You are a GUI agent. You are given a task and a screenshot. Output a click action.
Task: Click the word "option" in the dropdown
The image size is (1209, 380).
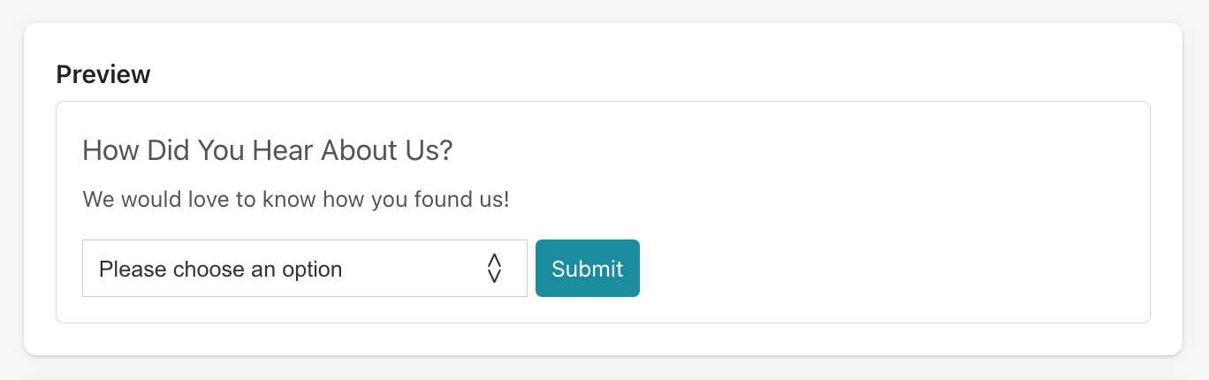(x=312, y=270)
